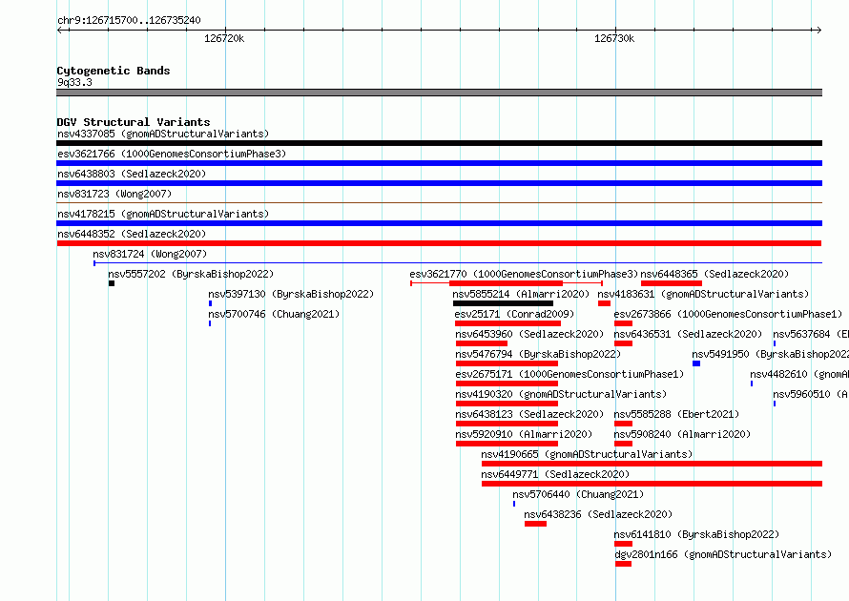Select the small black nsv5557202 feature box

(x=112, y=283)
